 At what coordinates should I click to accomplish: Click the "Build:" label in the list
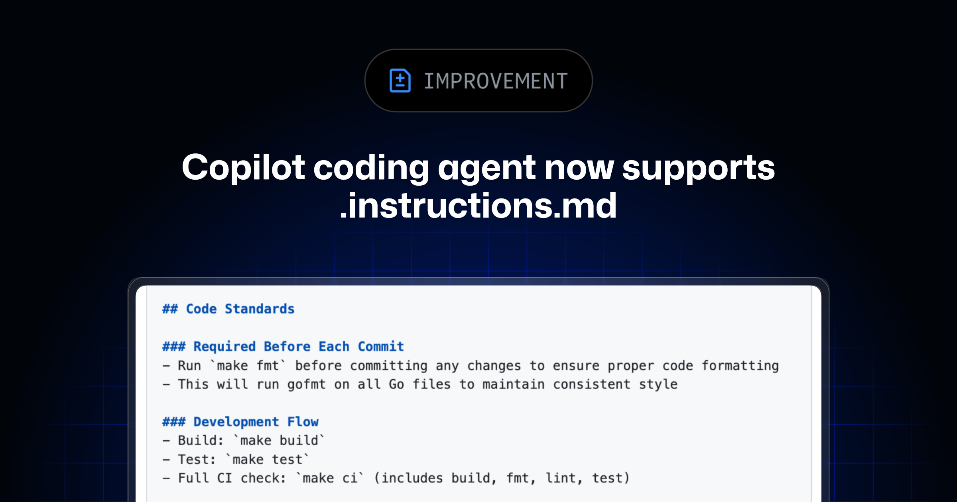tap(201, 440)
